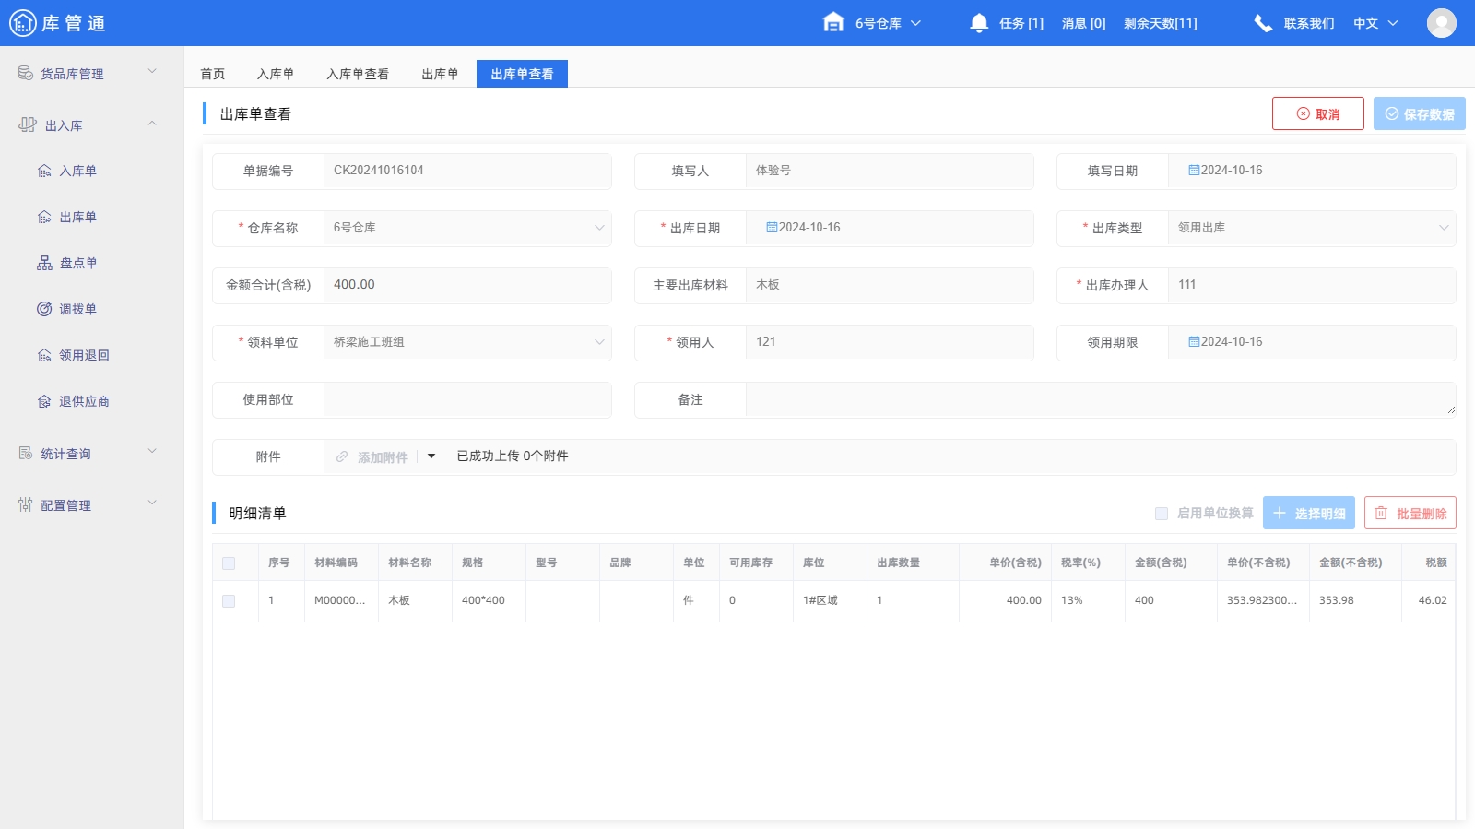Click the 出入库 sidebar icon
1475x829 pixels.
click(x=28, y=124)
